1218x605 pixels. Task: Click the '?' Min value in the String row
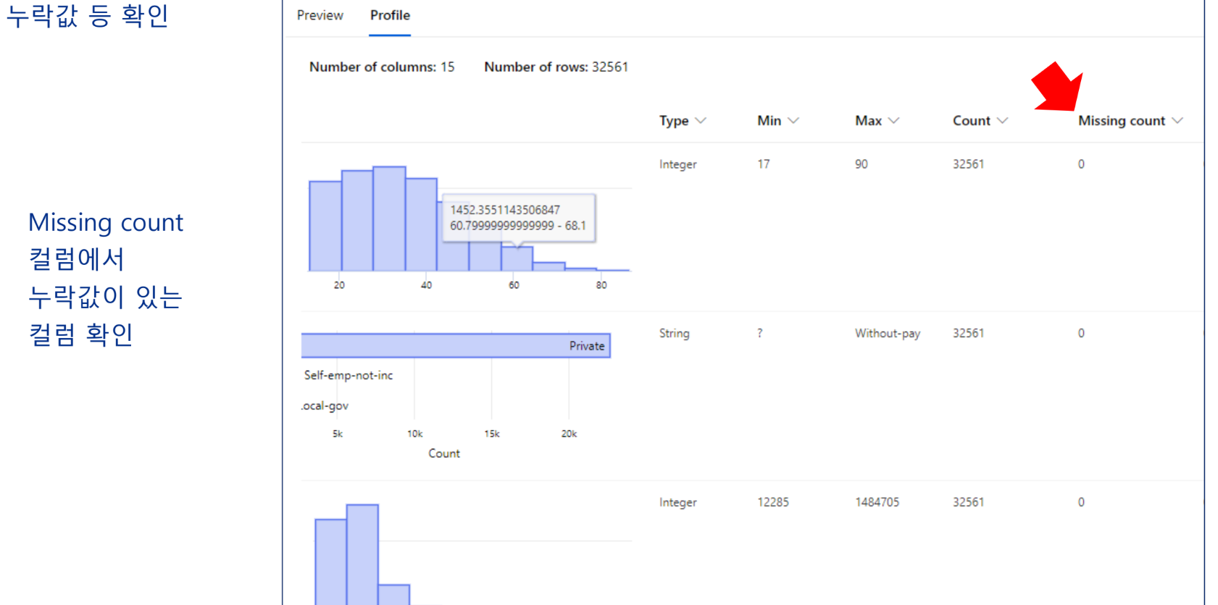pyautogui.click(x=759, y=334)
